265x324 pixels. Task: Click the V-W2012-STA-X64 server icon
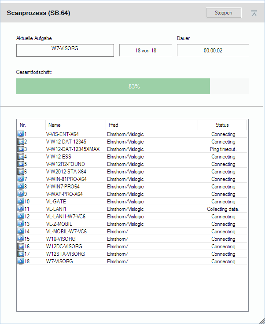pyautogui.click(x=21, y=171)
